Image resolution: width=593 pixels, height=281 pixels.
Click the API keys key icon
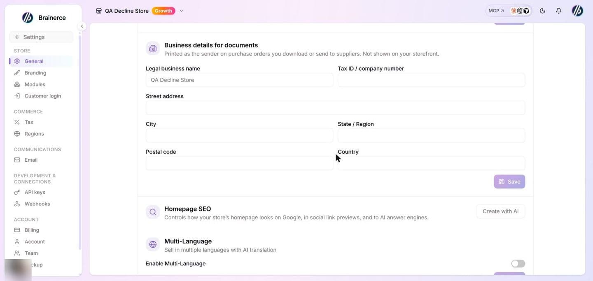click(x=17, y=192)
